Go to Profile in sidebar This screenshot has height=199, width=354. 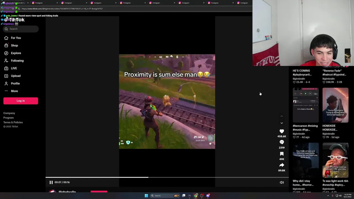[x=15, y=83]
